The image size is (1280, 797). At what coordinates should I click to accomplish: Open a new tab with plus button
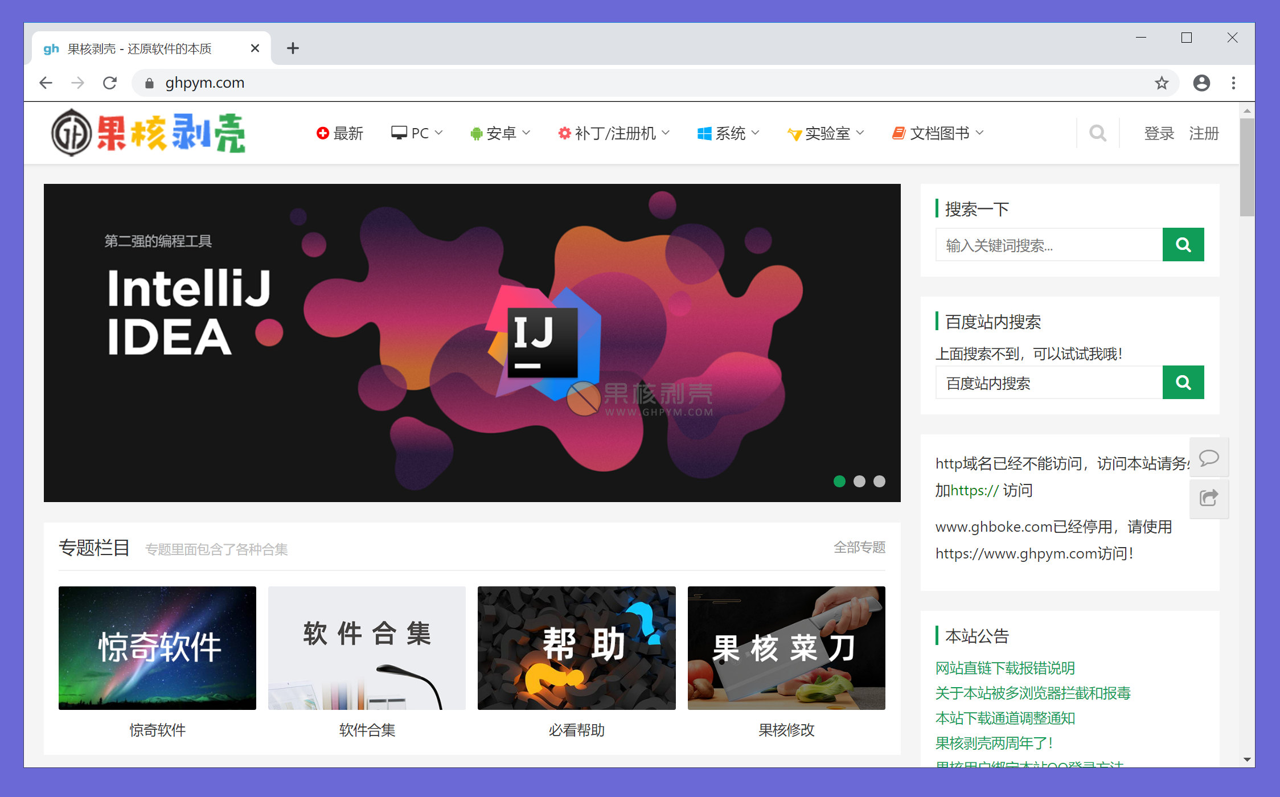coord(293,48)
